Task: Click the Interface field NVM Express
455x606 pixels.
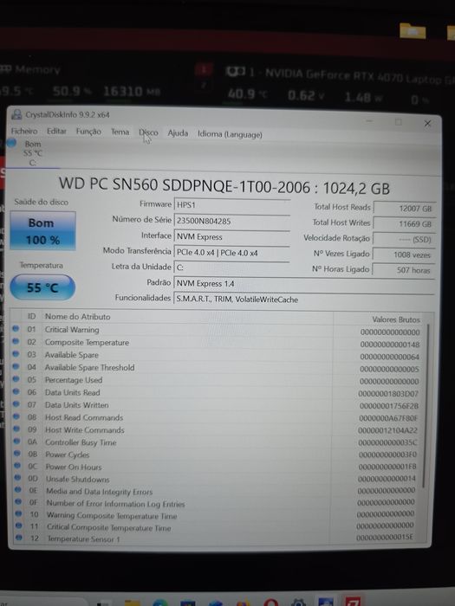Action: pos(231,236)
